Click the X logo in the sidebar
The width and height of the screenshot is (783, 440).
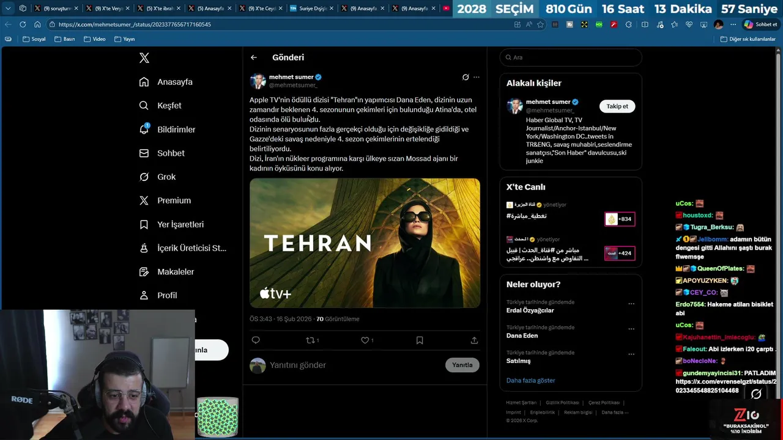(144, 58)
